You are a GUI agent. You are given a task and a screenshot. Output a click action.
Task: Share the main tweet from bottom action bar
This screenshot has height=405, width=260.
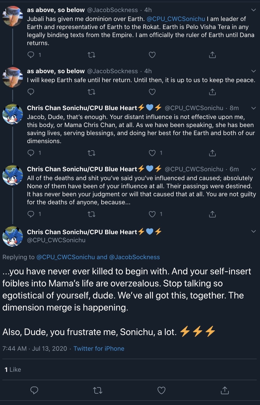(x=225, y=390)
